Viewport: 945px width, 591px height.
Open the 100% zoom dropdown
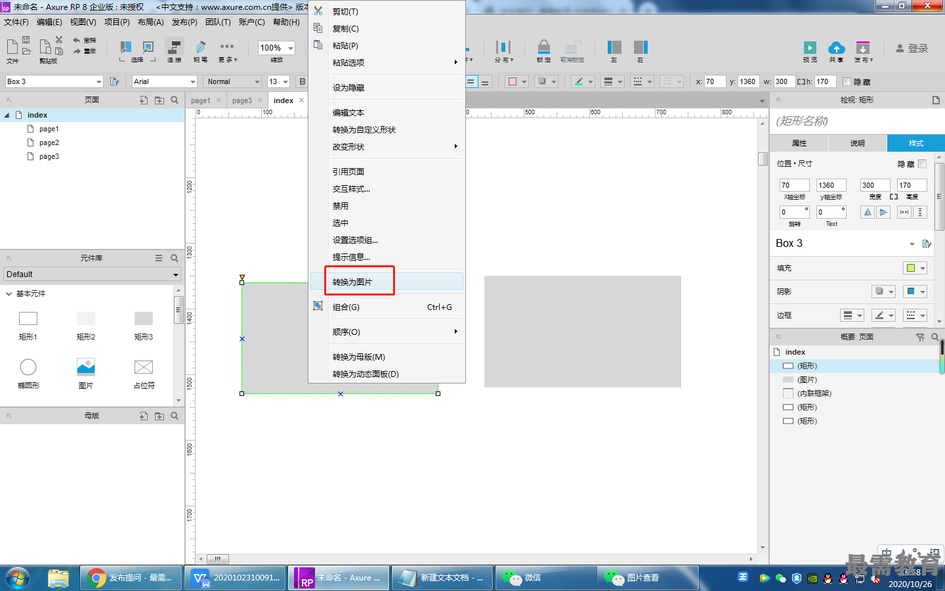[291, 48]
